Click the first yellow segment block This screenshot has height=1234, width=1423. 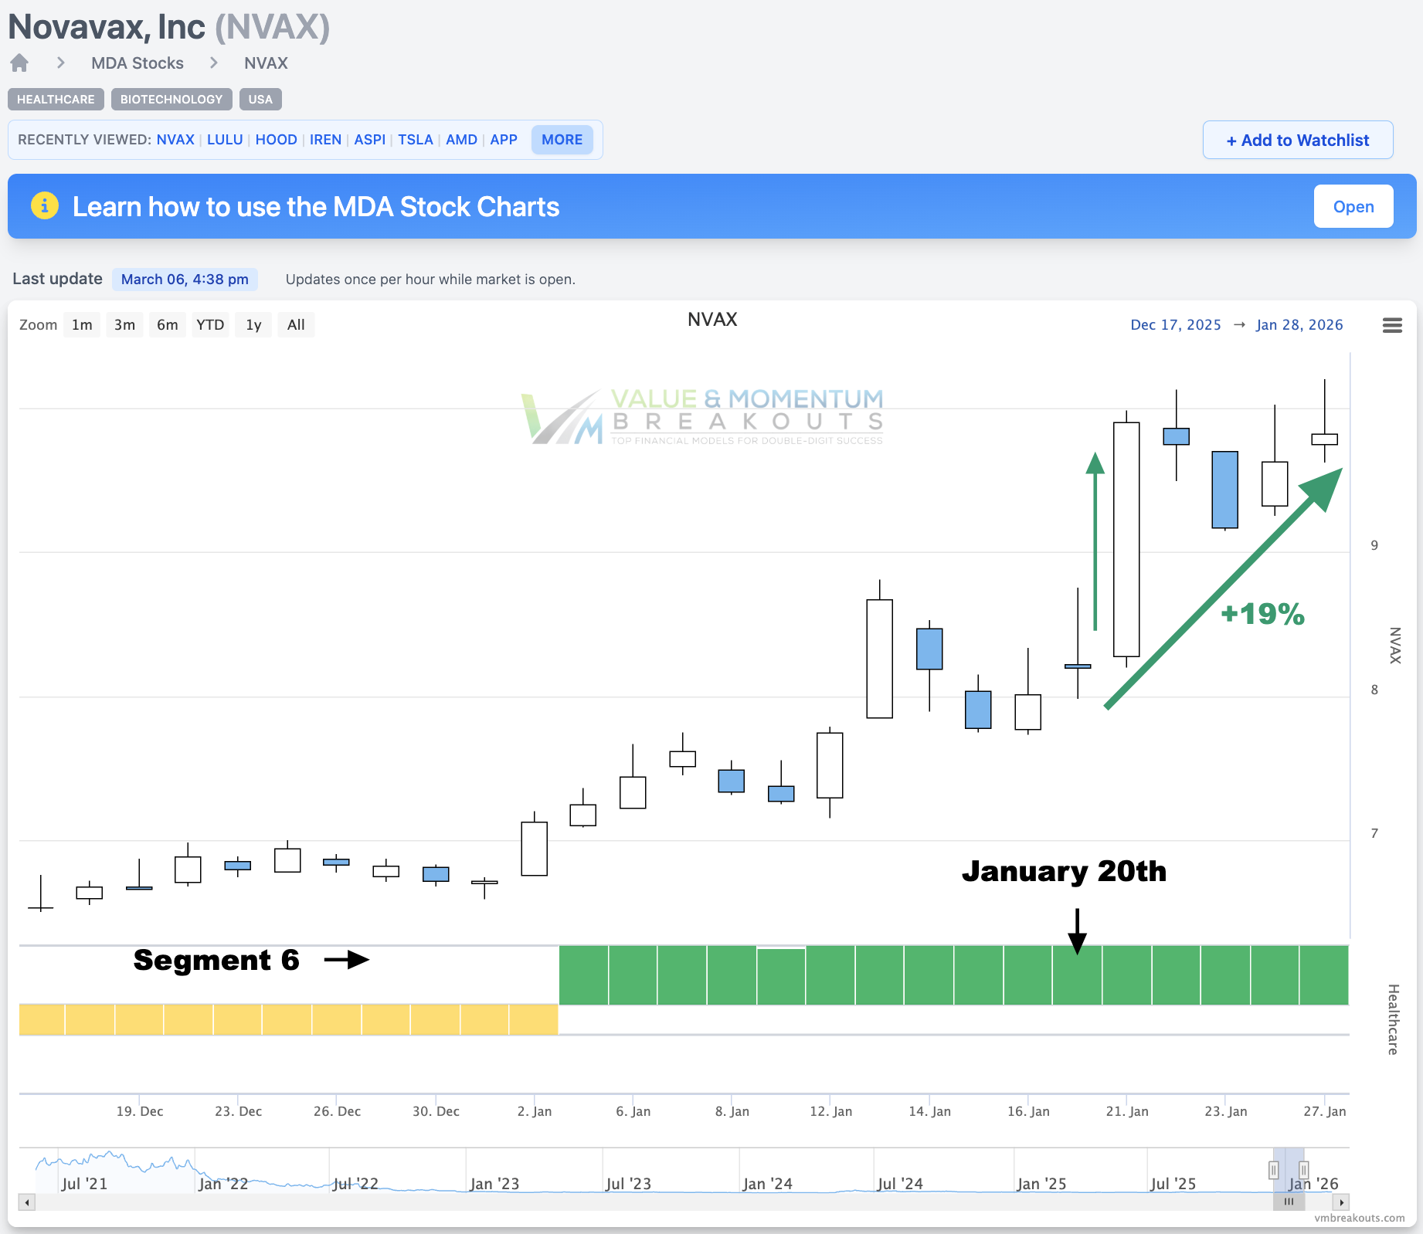click(42, 1019)
